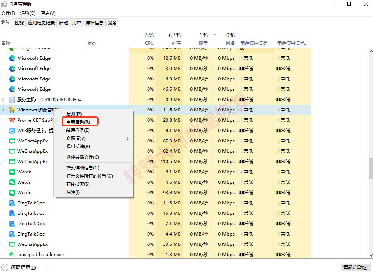Click the Edge icon in the 12.6 MB row

pos(12,58)
